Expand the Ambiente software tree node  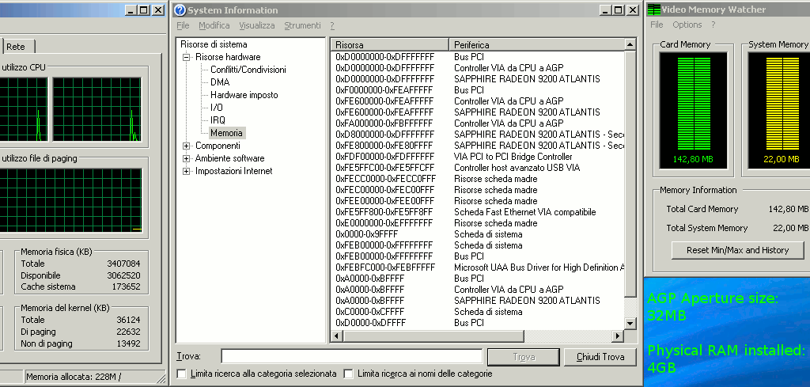(187, 158)
